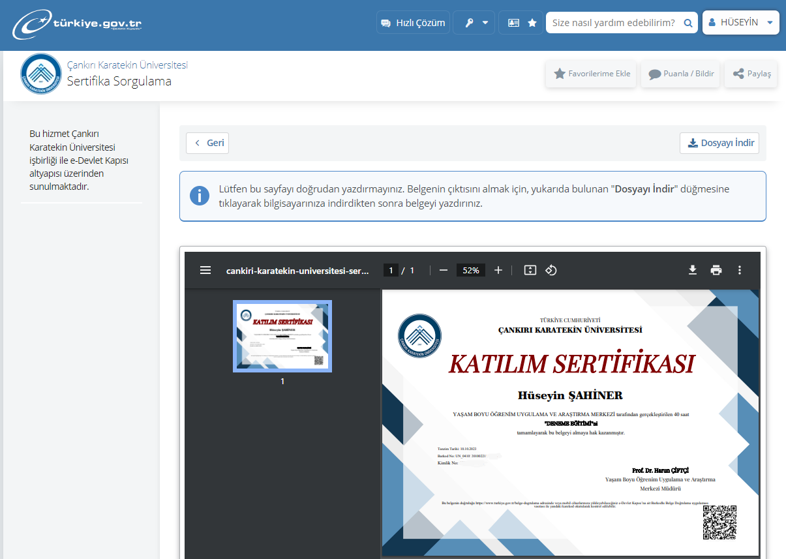The width and height of the screenshot is (786, 559).
Task: Click the university seal on certificate
Action: (x=420, y=336)
